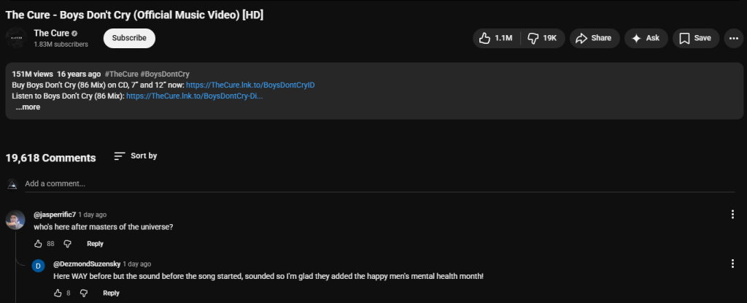Save the video to a playlist
The height and width of the screenshot is (303, 747).
coord(695,38)
